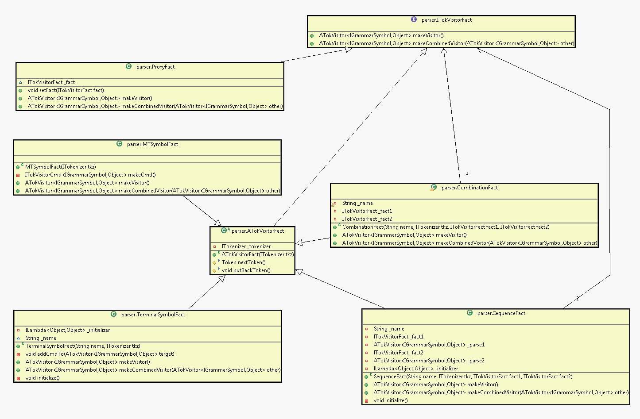Click the class icon beside parser.SequenceFact
Screen dimensions: 640x419
click(x=469, y=313)
